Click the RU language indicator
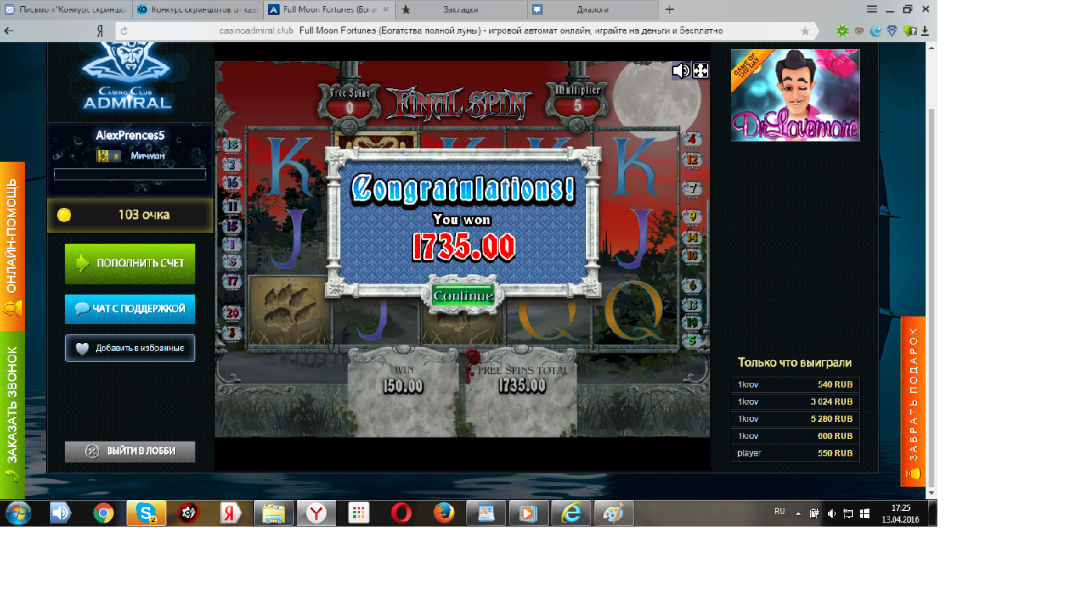The height and width of the screenshot is (600, 1067). (780, 511)
